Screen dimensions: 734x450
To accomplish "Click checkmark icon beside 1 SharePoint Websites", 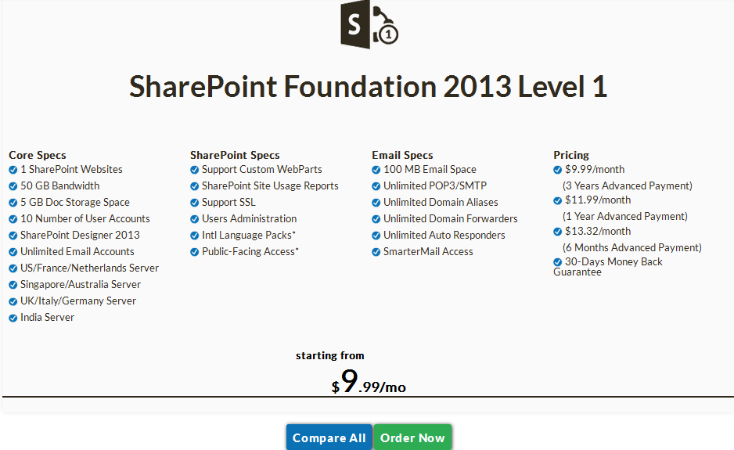I will 13,170.
